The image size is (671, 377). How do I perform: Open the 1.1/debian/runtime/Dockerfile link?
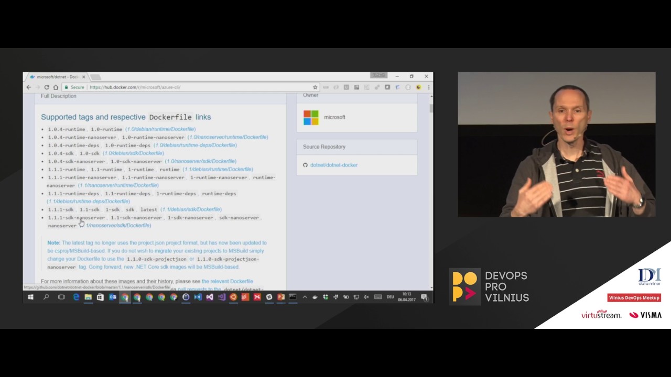218,170
